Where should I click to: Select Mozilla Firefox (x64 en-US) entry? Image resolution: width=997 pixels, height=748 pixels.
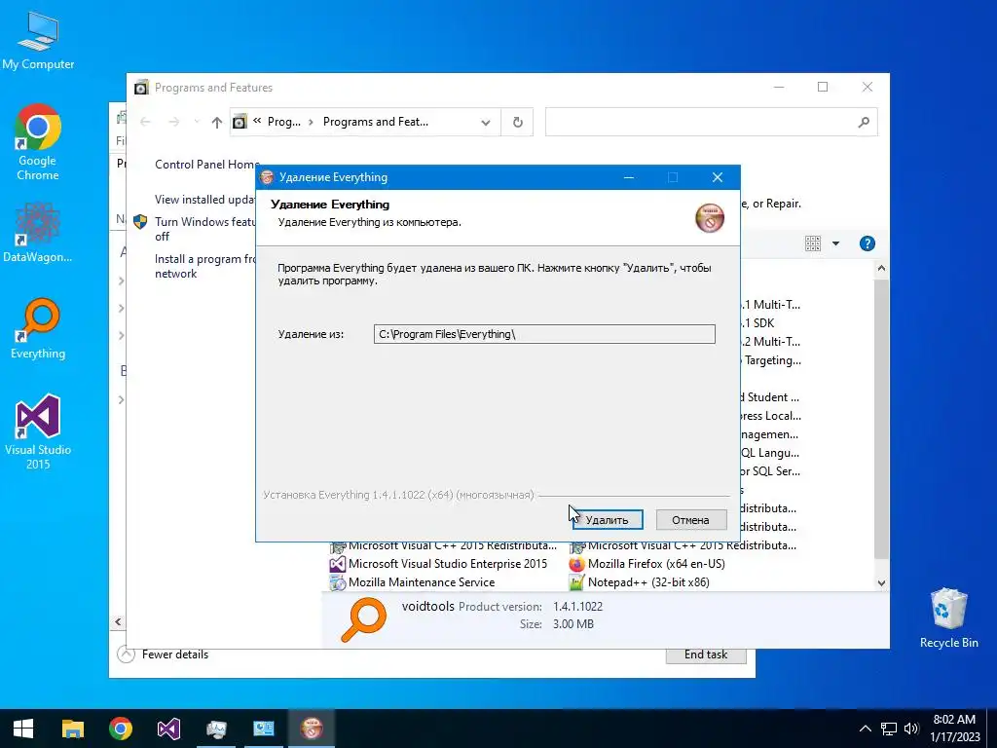click(x=647, y=564)
